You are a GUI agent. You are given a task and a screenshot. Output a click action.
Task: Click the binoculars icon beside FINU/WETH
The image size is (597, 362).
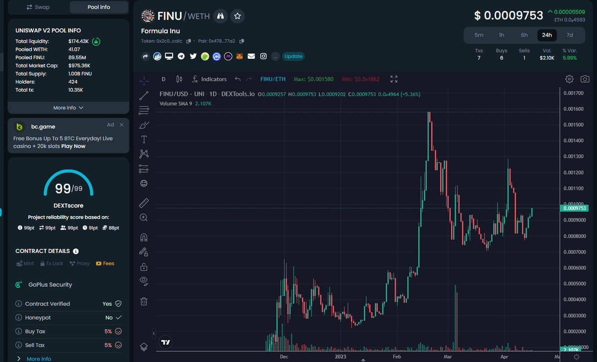tap(220, 16)
